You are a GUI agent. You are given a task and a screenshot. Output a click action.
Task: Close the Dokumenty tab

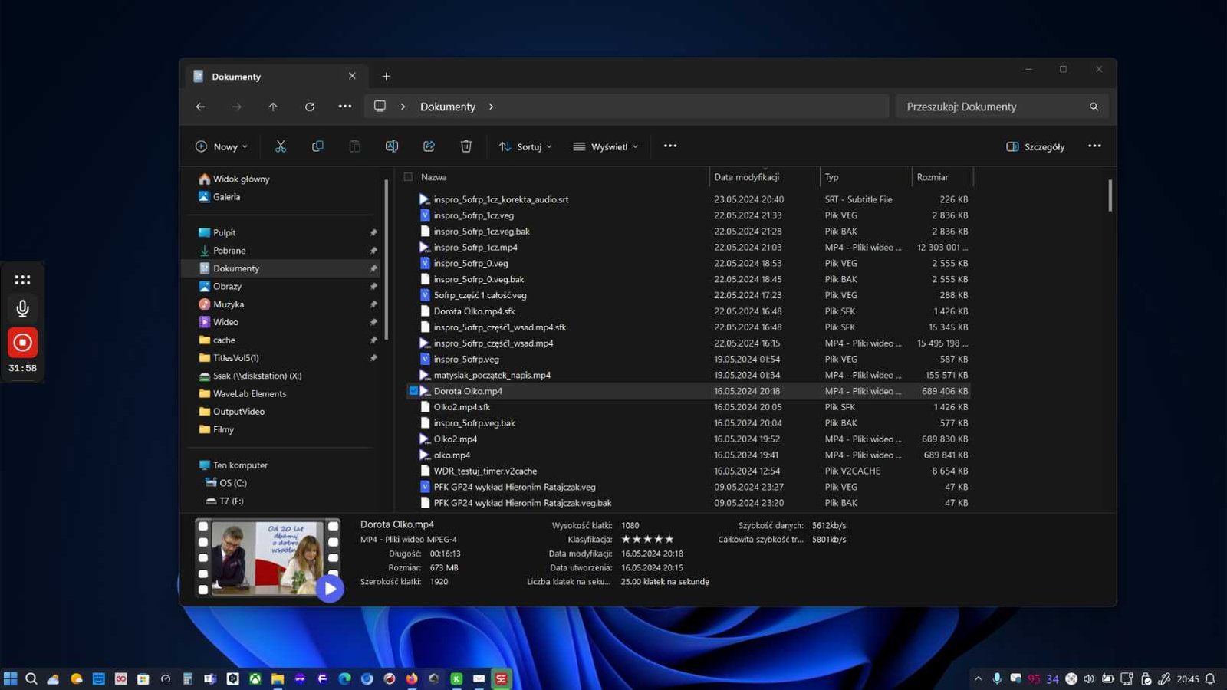(x=352, y=76)
